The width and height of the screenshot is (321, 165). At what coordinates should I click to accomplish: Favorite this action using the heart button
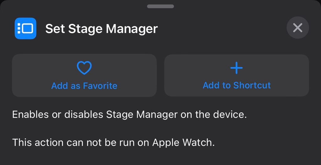click(84, 67)
